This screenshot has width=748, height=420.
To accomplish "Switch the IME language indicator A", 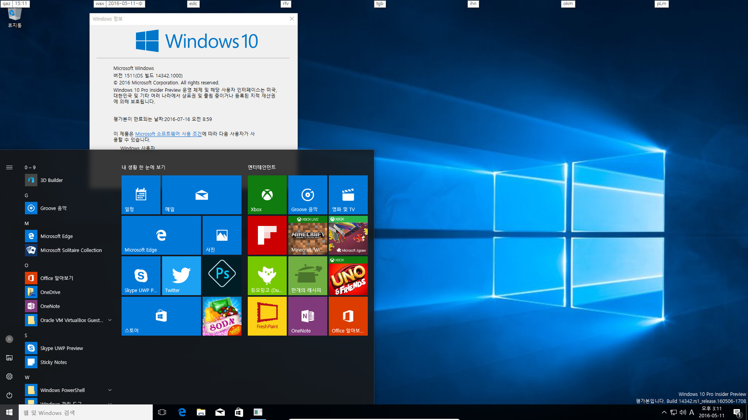I will 692,412.
